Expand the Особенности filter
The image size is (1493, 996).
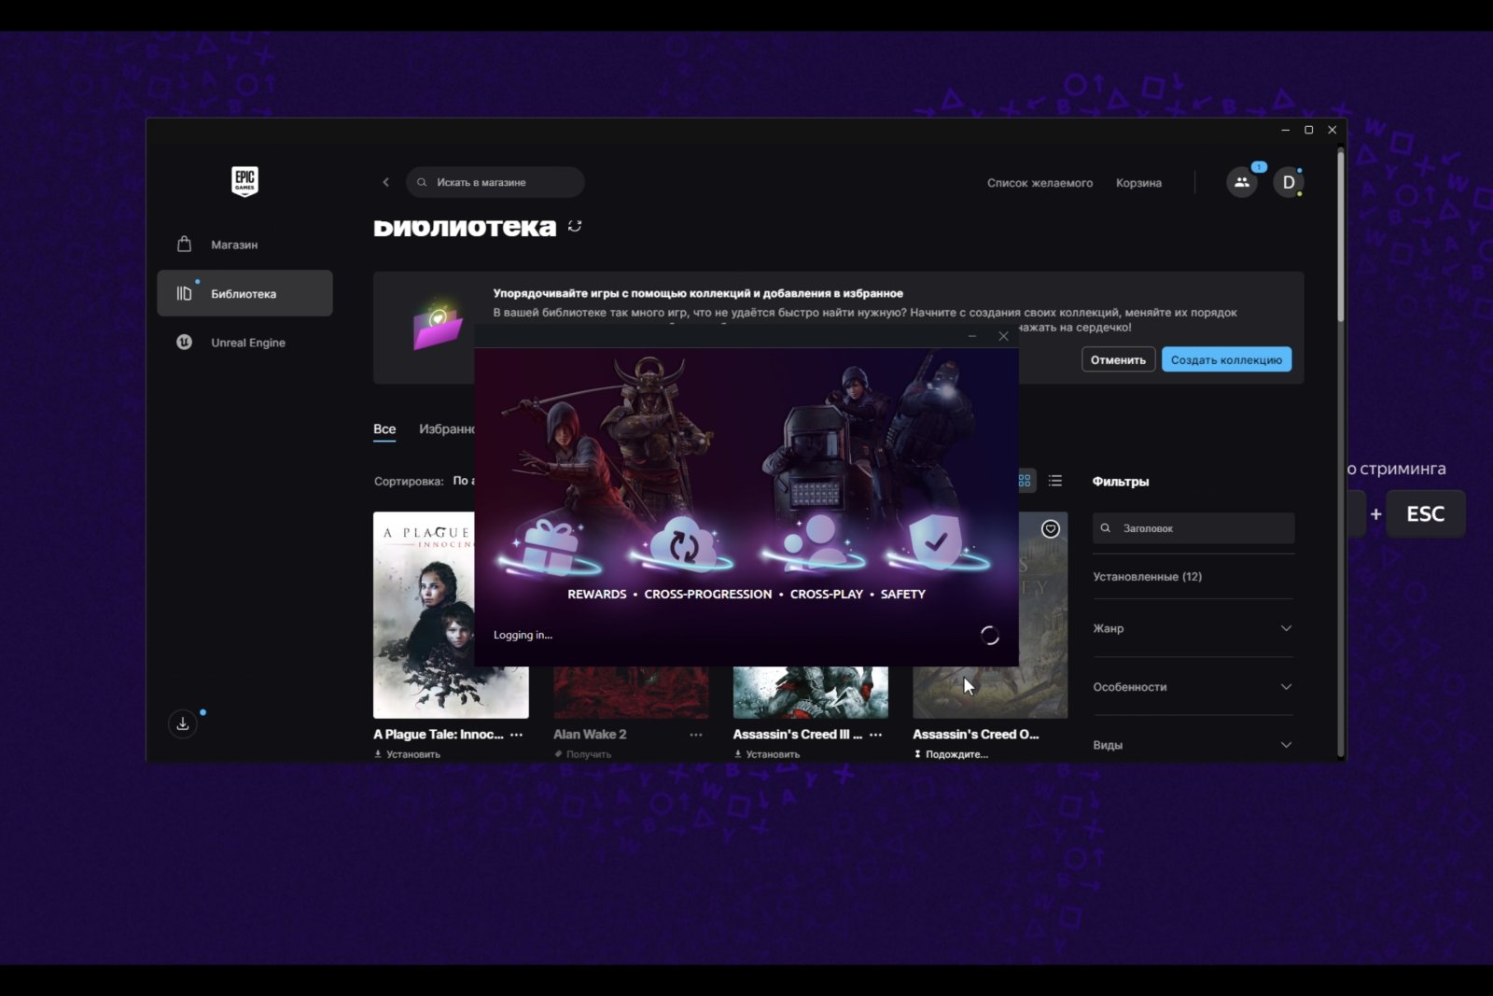click(1193, 687)
